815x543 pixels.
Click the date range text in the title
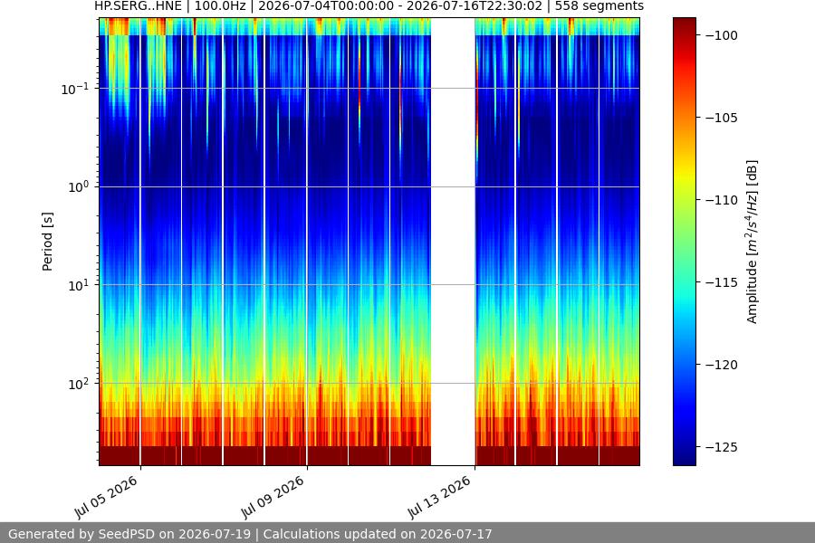click(400, 6)
